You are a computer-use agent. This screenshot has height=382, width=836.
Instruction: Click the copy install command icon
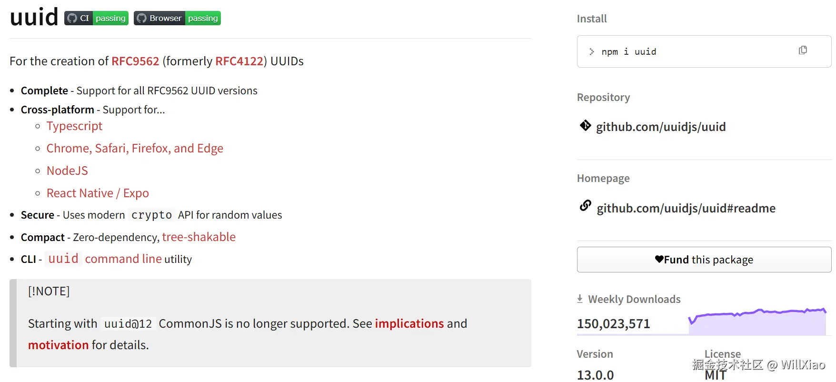803,50
